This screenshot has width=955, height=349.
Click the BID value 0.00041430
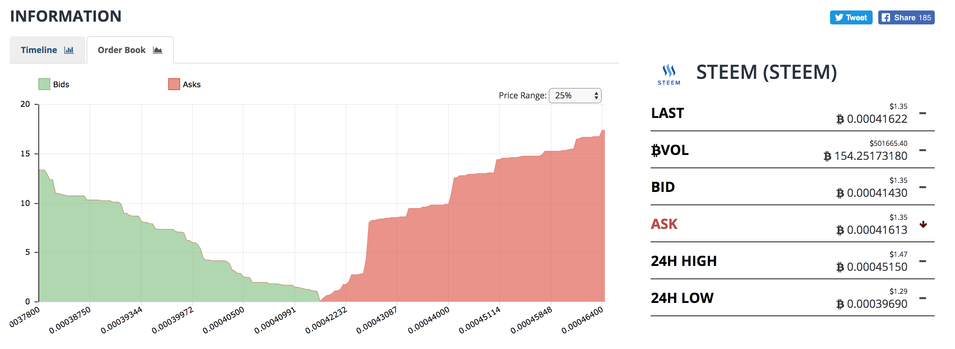click(877, 193)
